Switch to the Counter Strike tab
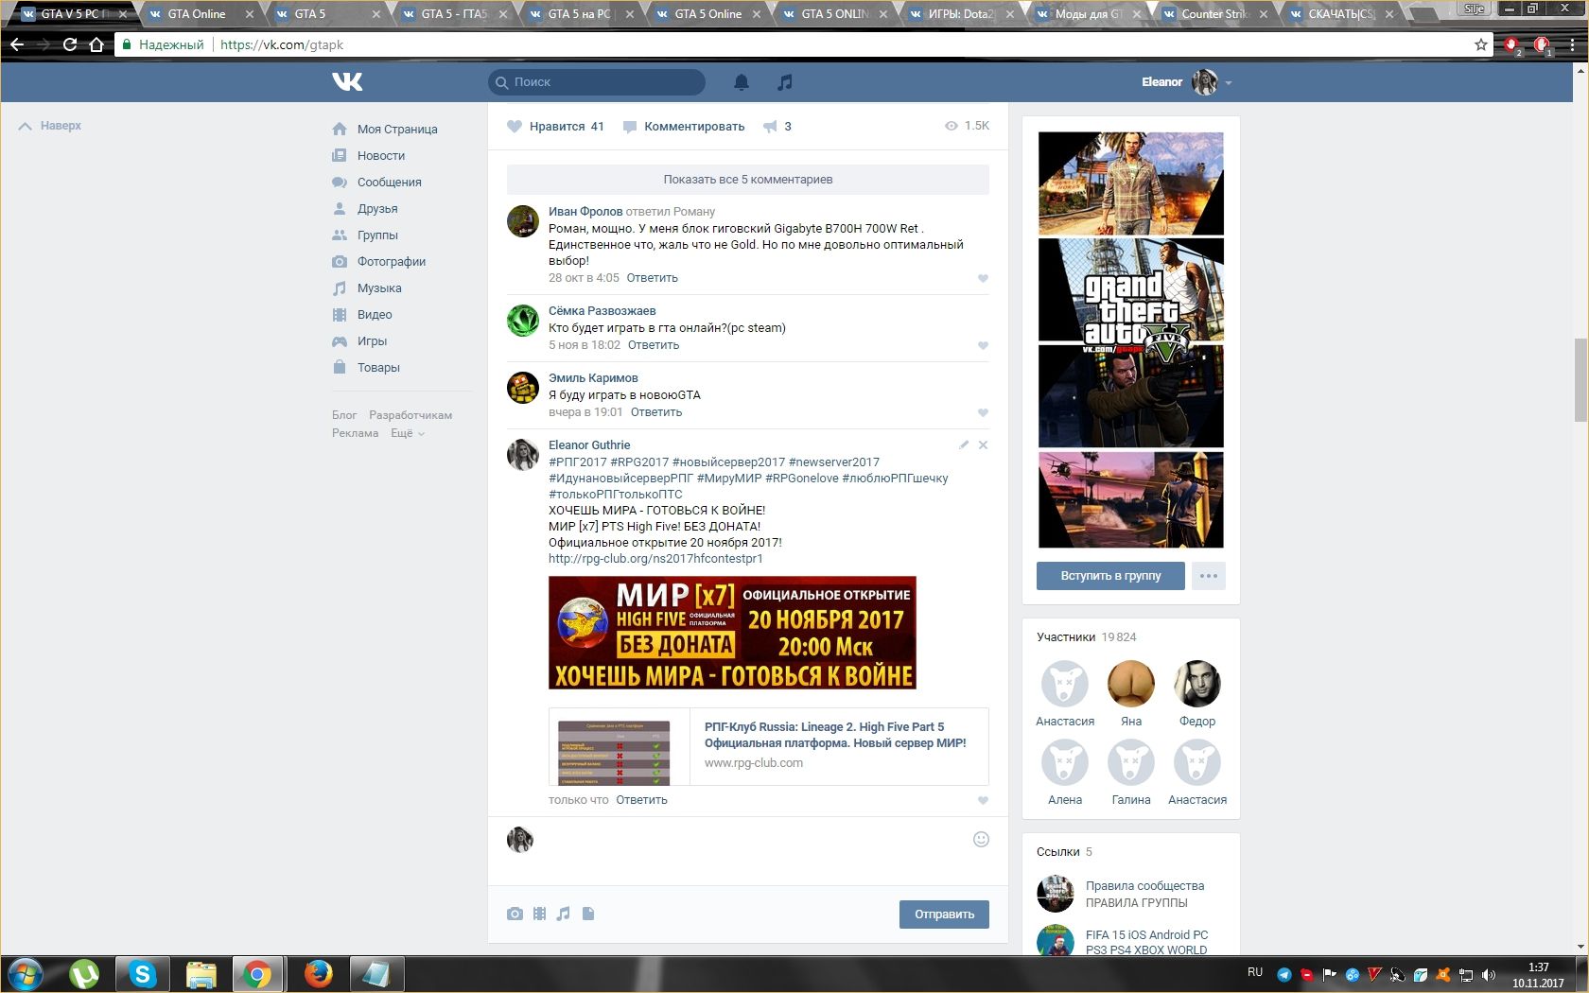The image size is (1589, 993). [1215, 13]
